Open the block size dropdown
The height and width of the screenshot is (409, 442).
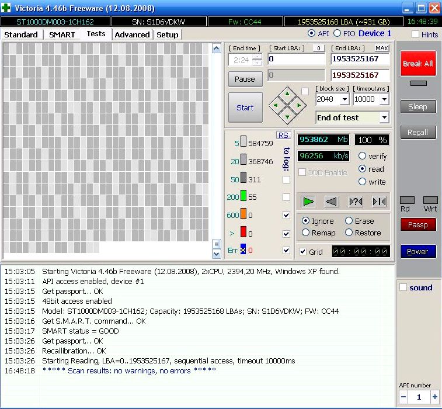344,99
